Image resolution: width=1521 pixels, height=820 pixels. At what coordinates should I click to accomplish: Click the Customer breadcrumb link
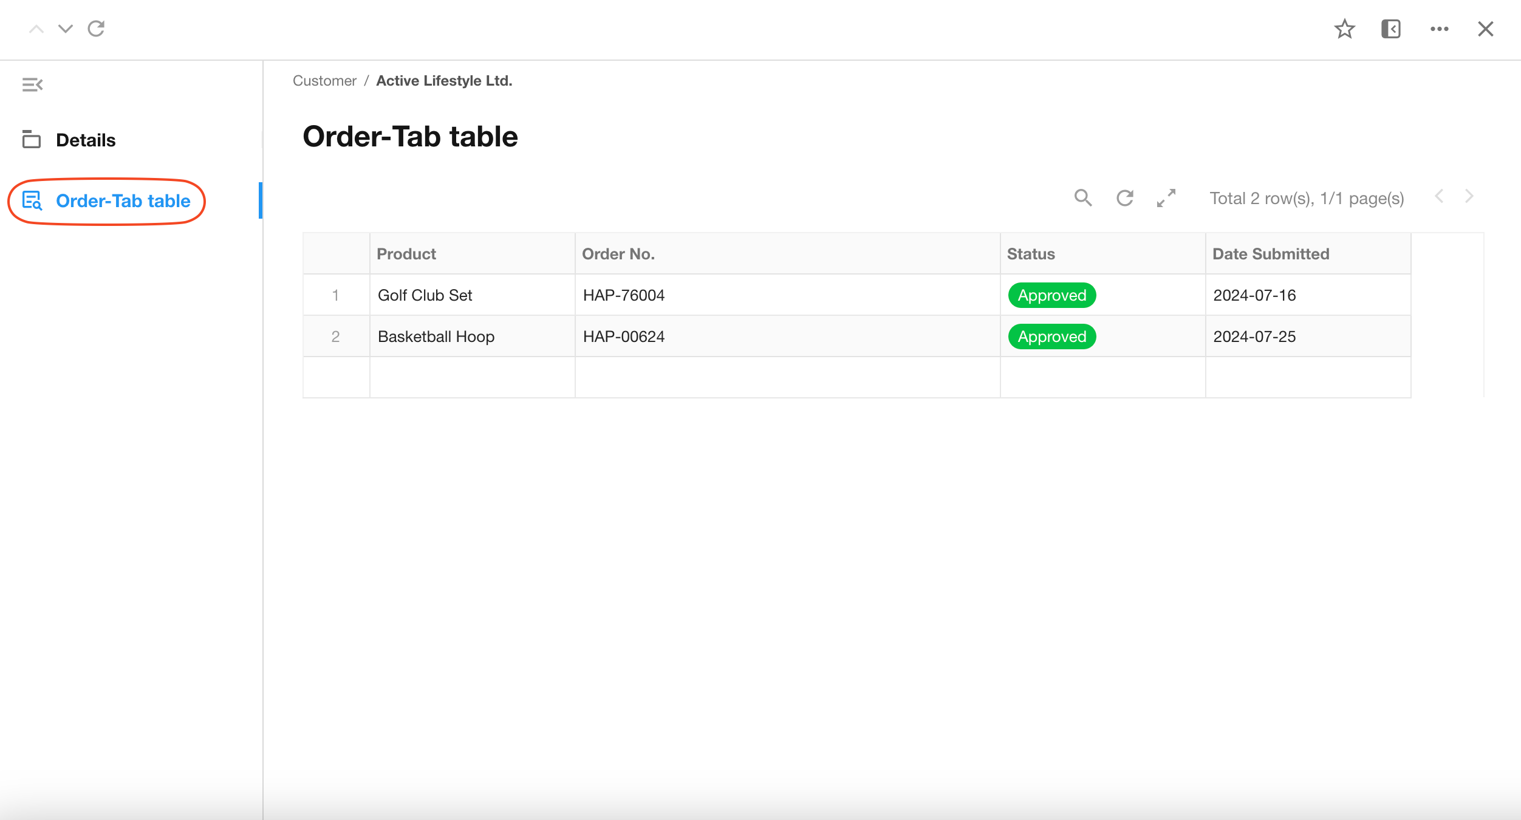pyautogui.click(x=324, y=81)
